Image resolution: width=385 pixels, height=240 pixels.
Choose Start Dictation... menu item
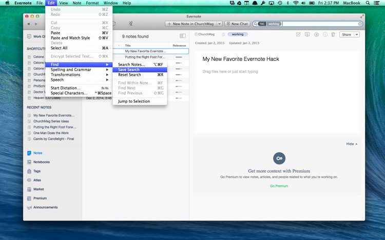click(79, 88)
